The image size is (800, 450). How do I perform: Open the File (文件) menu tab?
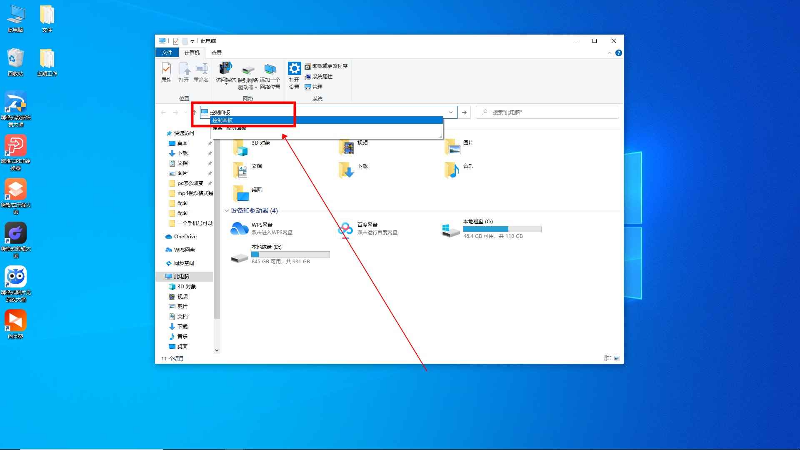coord(167,52)
